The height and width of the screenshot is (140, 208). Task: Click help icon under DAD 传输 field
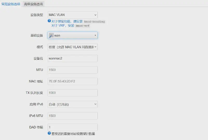(49, 133)
